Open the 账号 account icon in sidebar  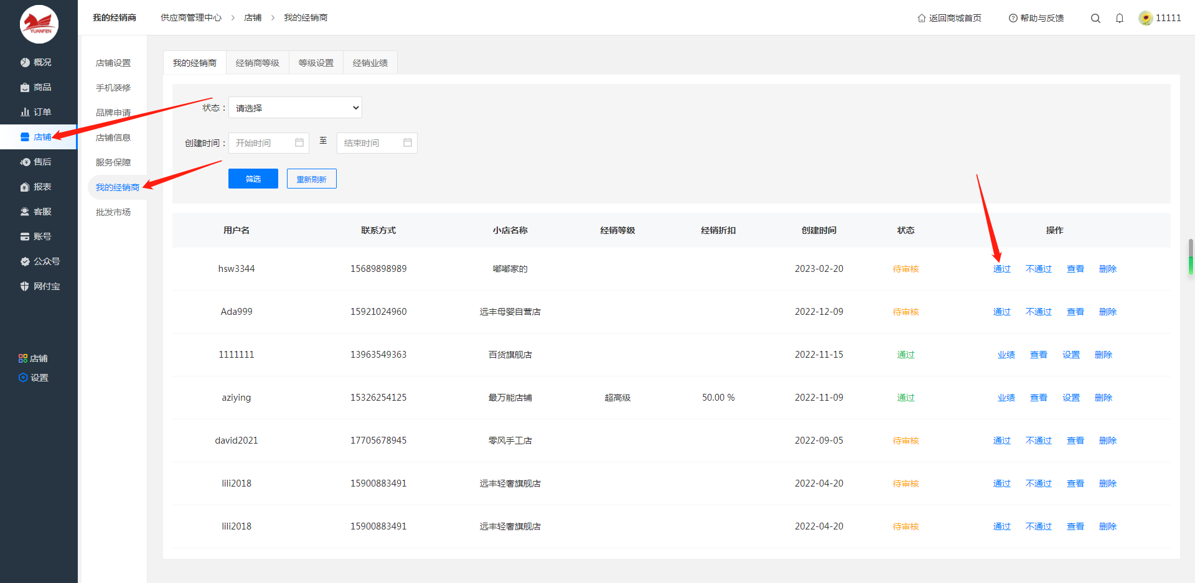25,236
